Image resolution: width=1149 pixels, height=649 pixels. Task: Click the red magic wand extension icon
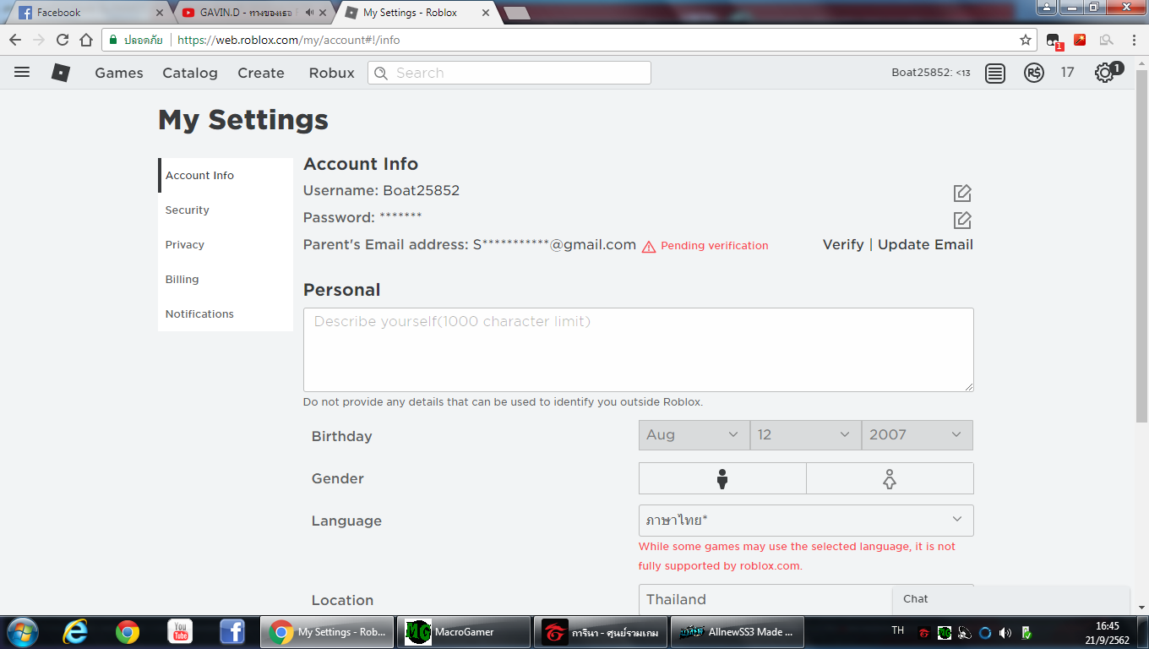click(x=1080, y=40)
